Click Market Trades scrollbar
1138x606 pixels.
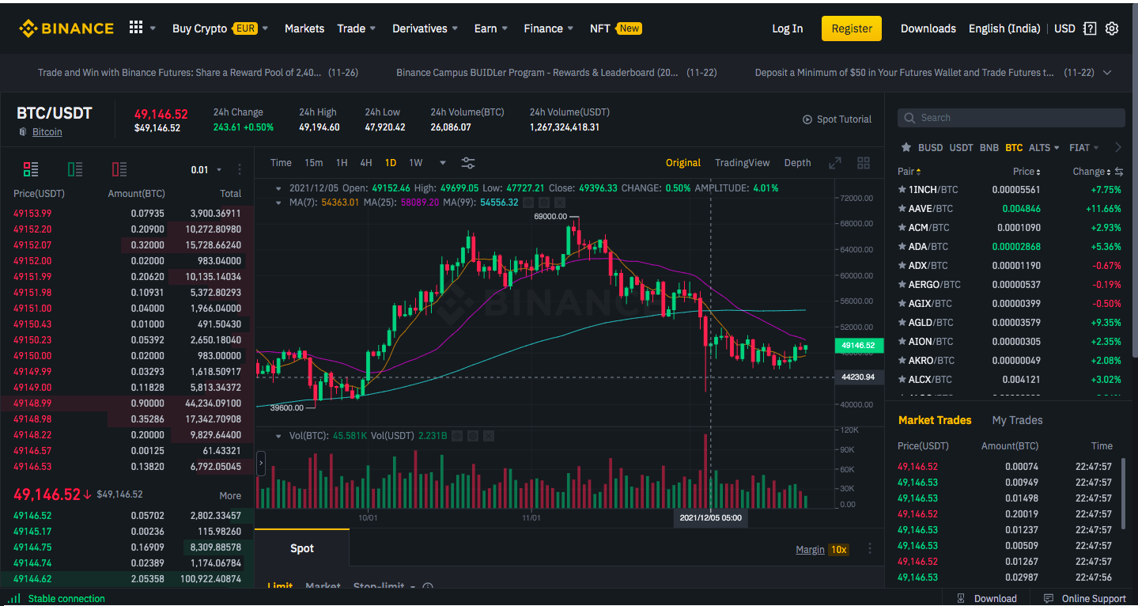[x=1124, y=494]
